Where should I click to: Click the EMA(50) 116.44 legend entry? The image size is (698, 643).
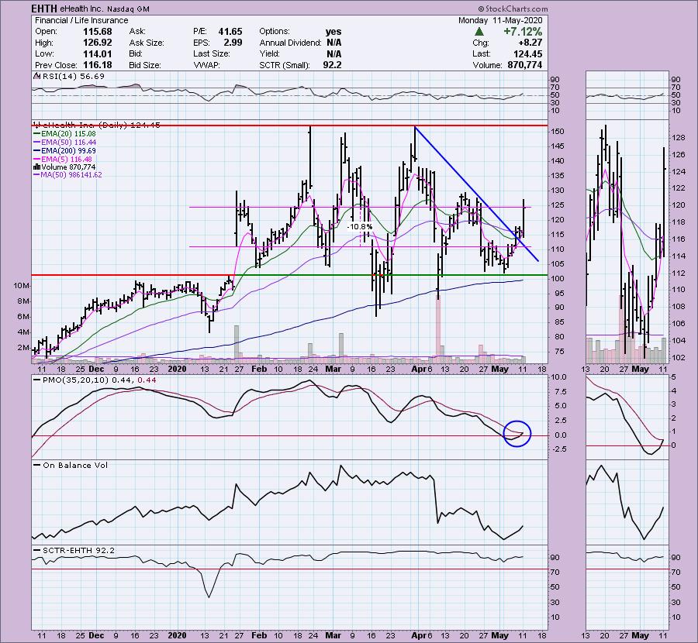[64, 142]
